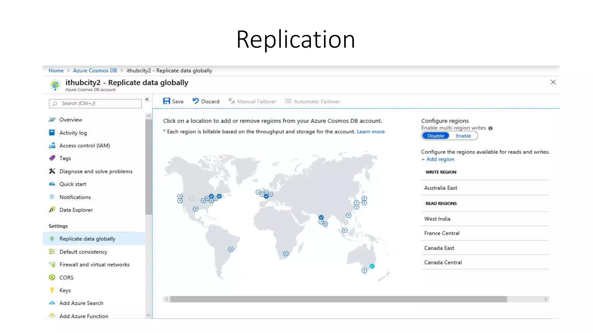
Task: Click the Diagnose and solve problems wrench icon
Action: point(52,171)
